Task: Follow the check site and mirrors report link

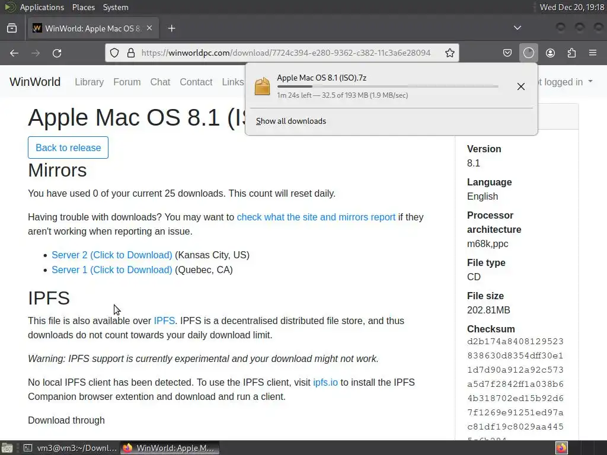Action: (316, 217)
